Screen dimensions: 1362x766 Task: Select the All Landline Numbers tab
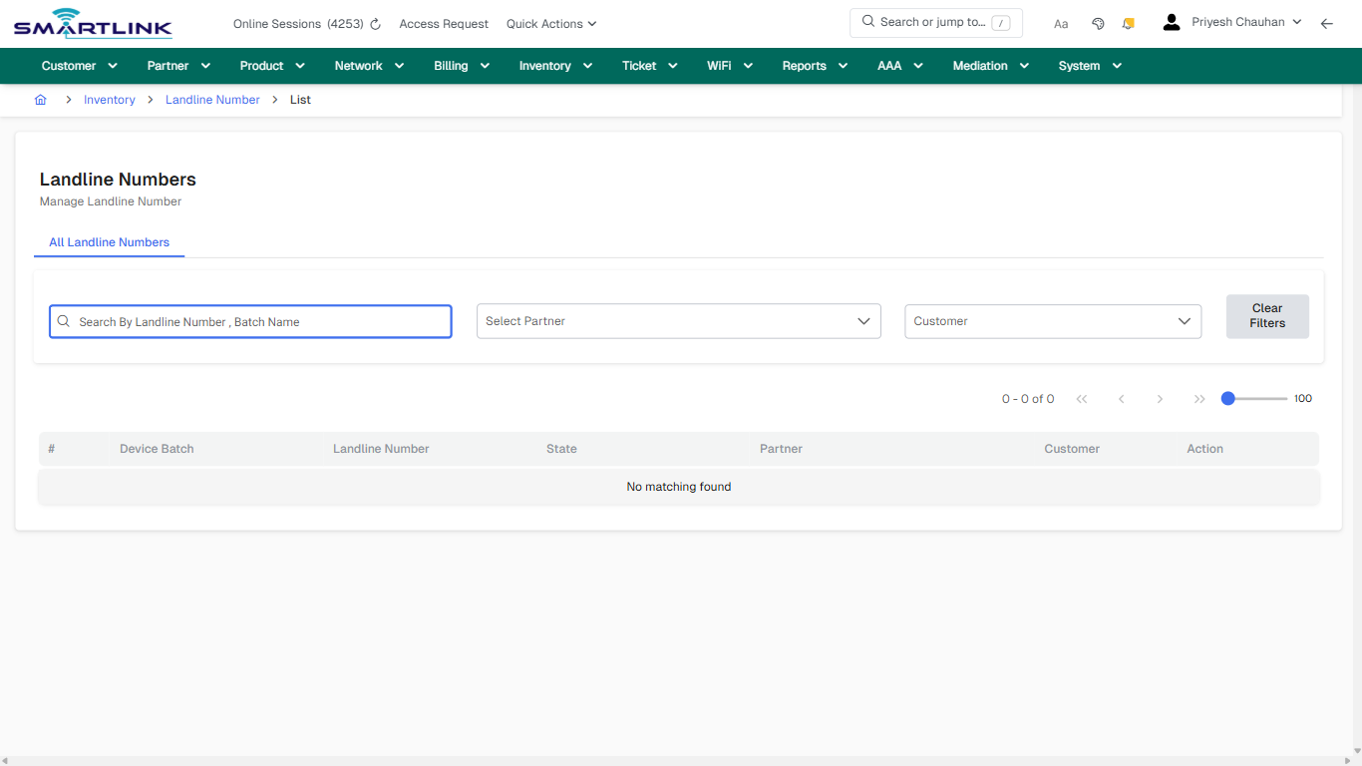[x=109, y=242]
